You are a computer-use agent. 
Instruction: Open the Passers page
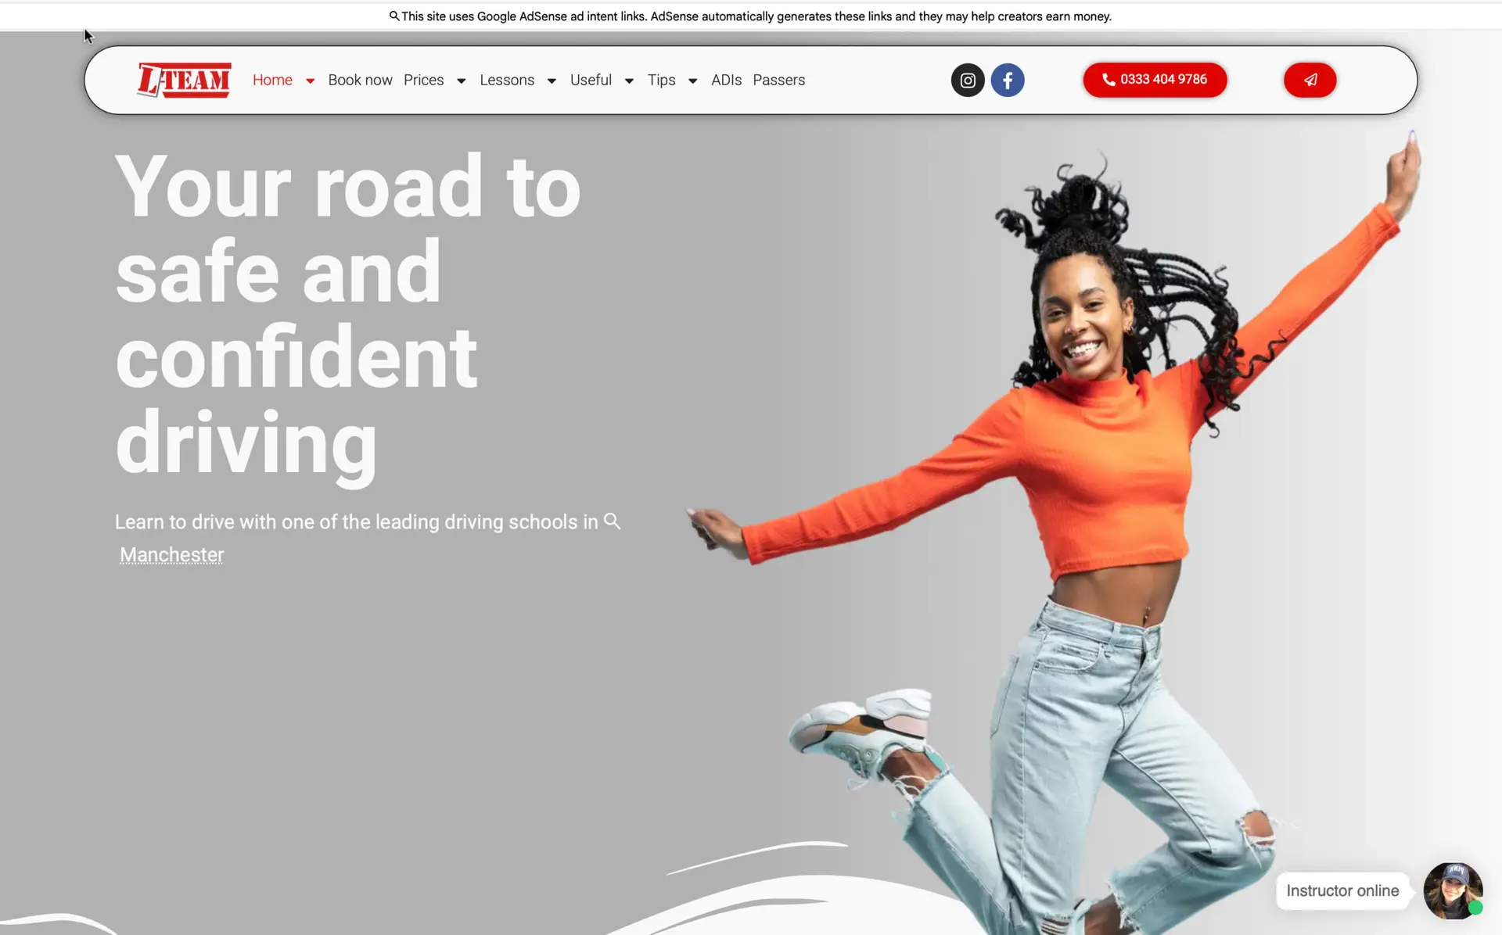coord(778,80)
